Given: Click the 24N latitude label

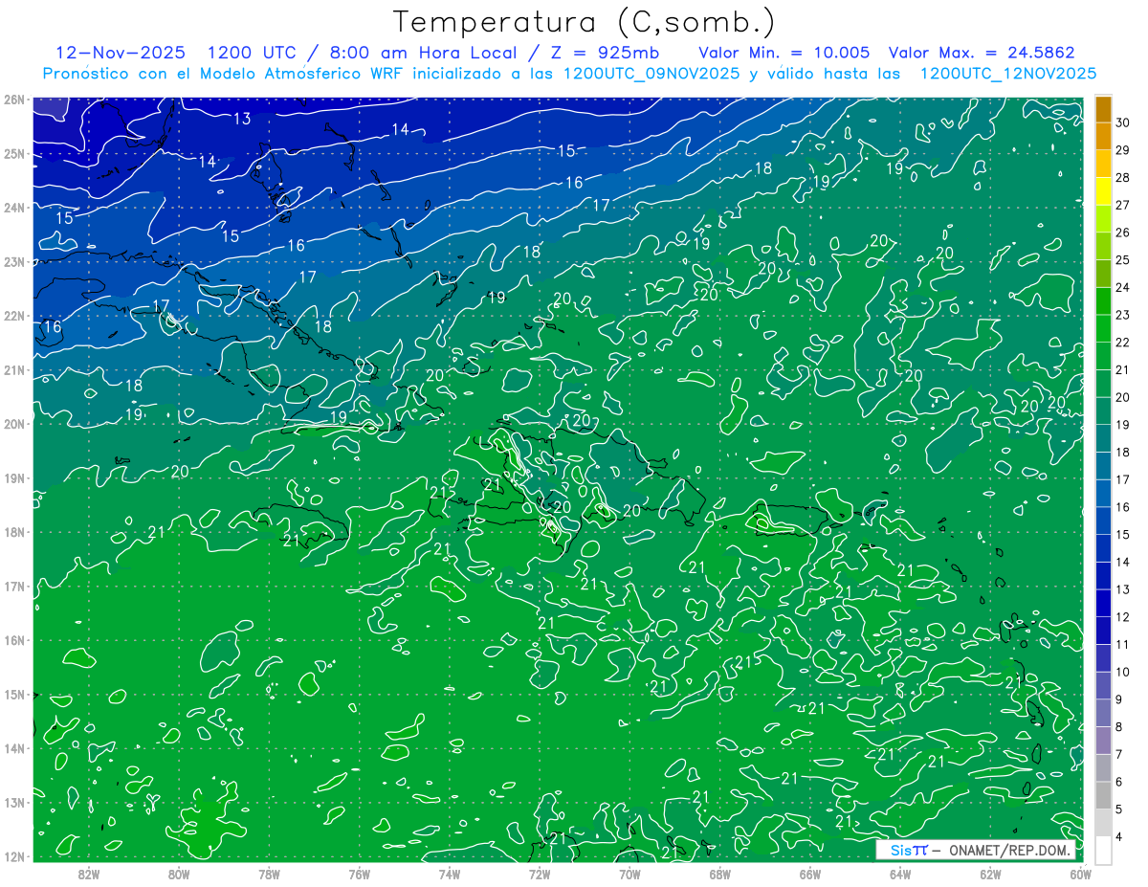Looking at the screenshot, I should pyautogui.click(x=14, y=208).
